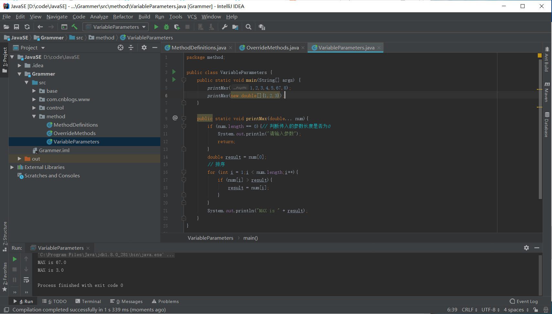Switch to MethodDefinitions.java editor tab
This screenshot has height=314, width=552.
(198, 48)
